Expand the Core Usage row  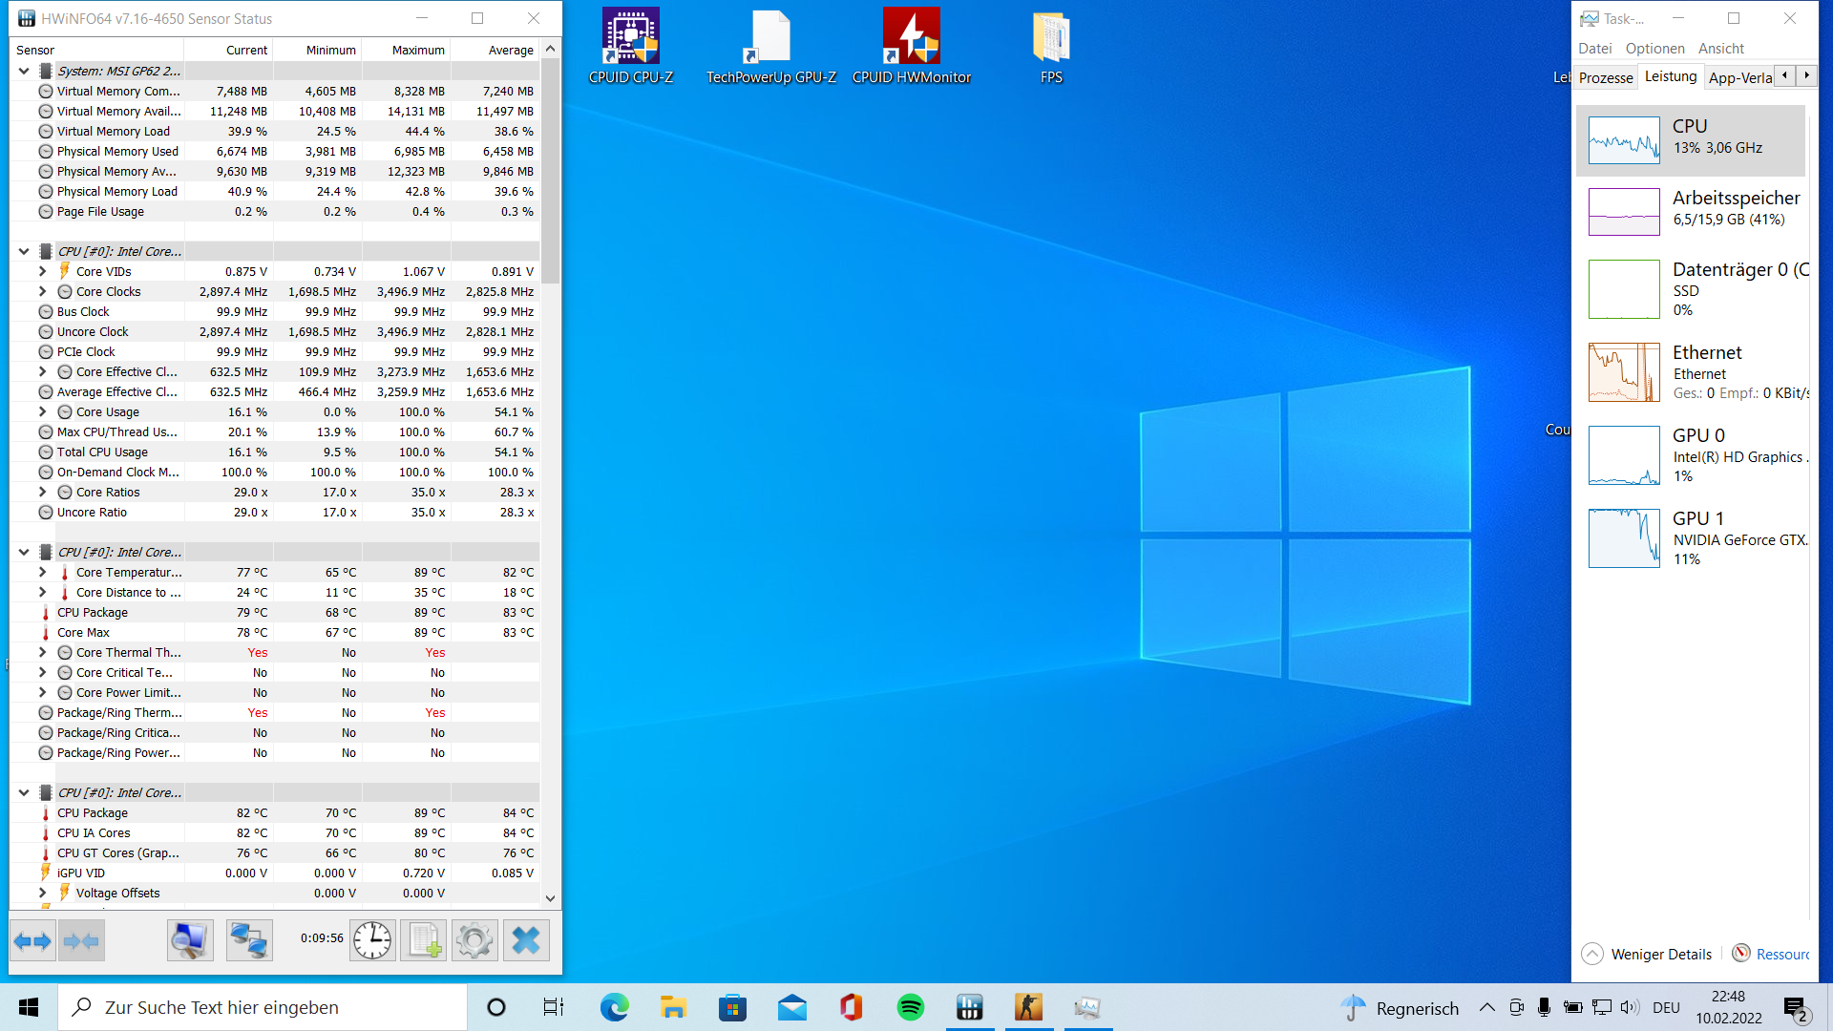coord(42,412)
